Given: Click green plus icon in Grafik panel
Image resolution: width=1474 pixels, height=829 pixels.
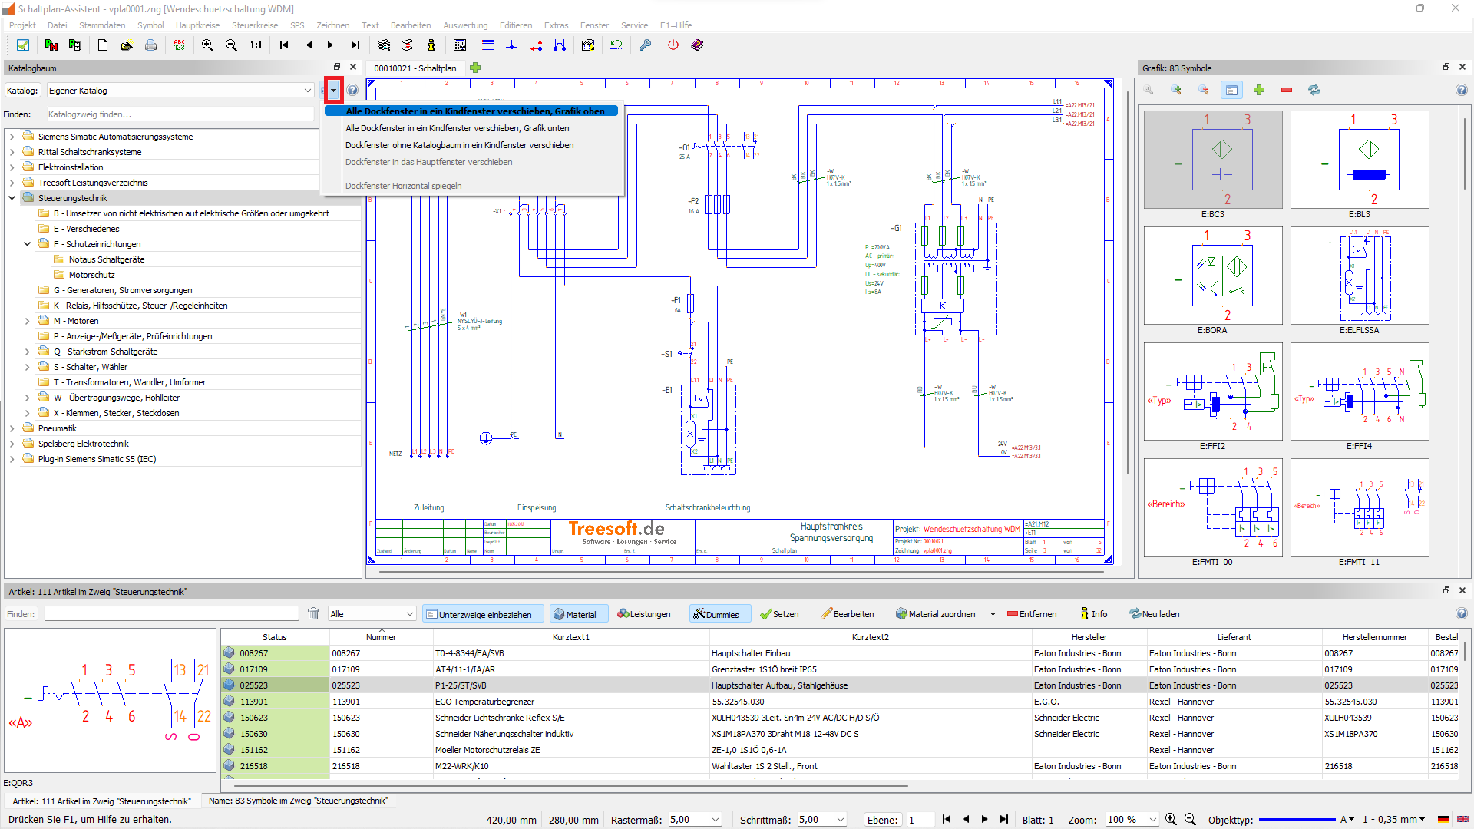Looking at the screenshot, I should coord(1259,90).
